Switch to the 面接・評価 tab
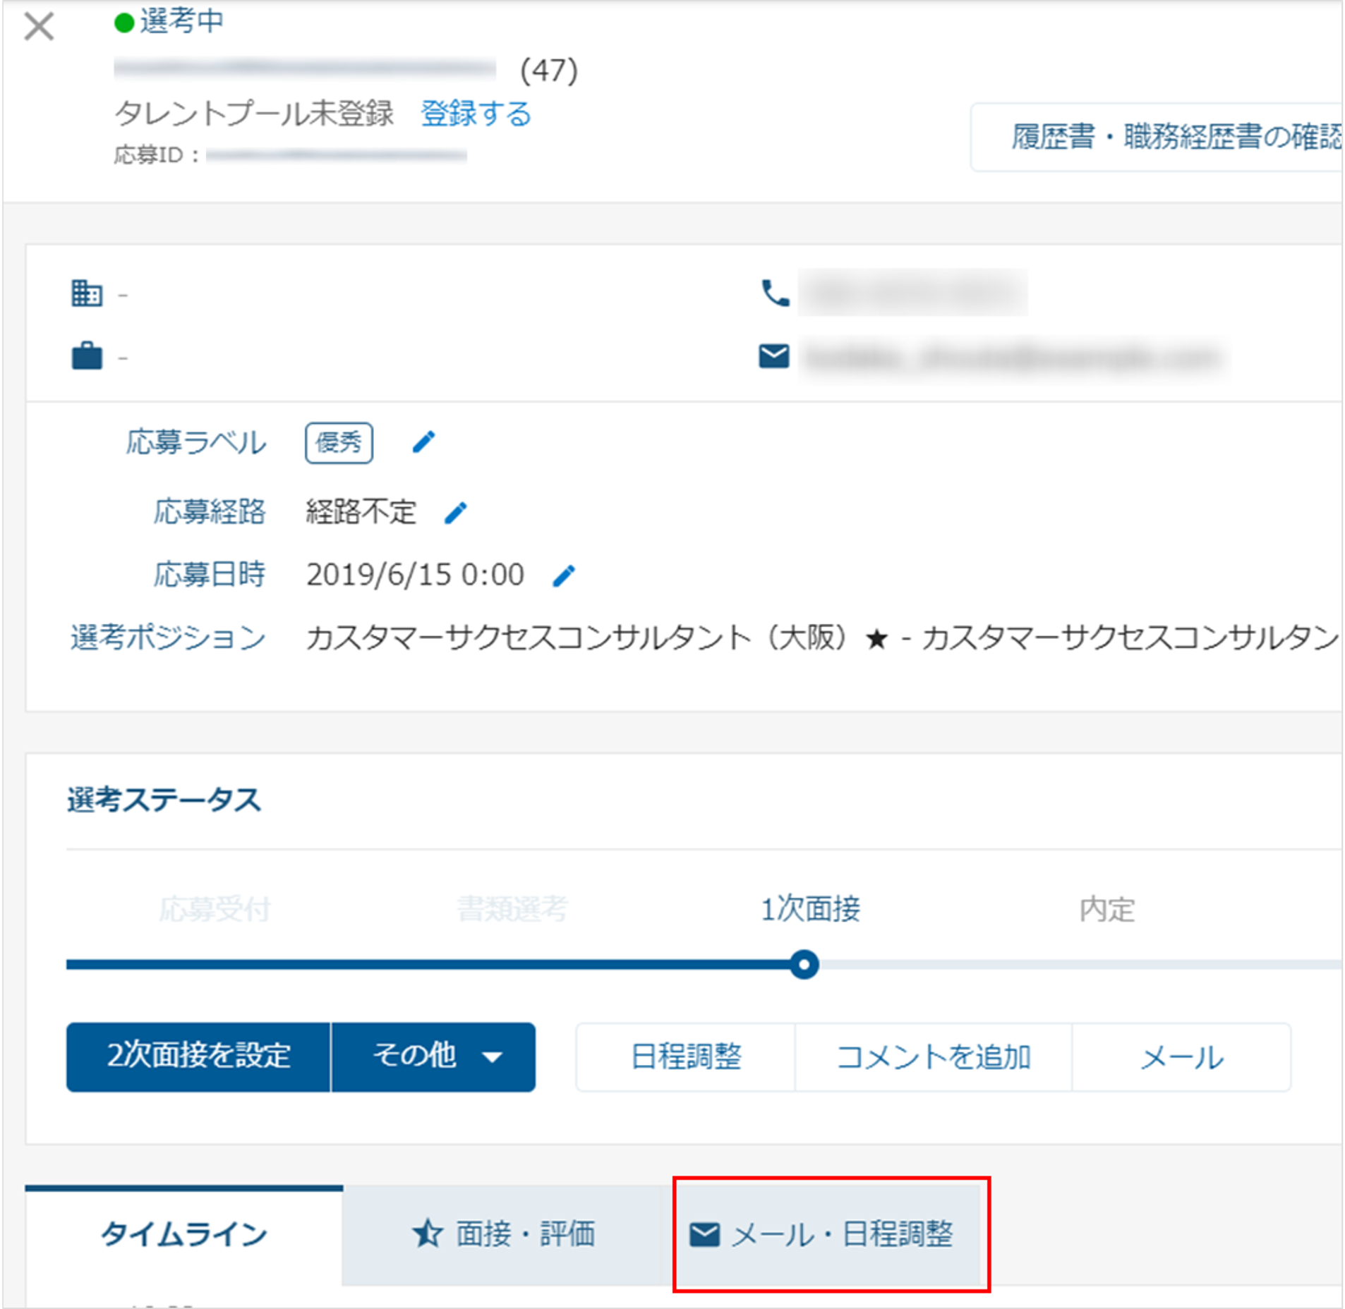This screenshot has height=1309, width=1345. click(502, 1234)
